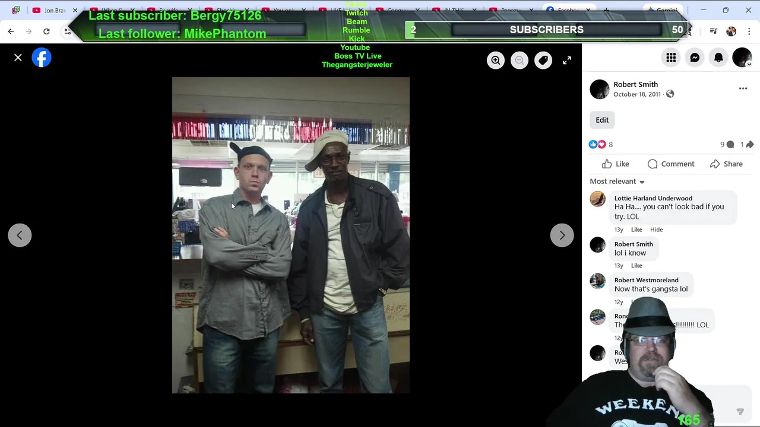
Task: Click the Chrome profile avatar
Action: pos(731,31)
